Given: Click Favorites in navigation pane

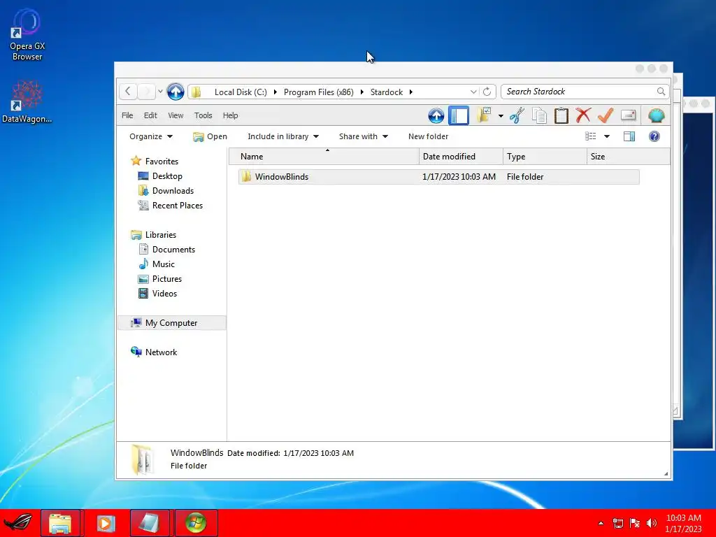Looking at the screenshot, I should (162, 162).
